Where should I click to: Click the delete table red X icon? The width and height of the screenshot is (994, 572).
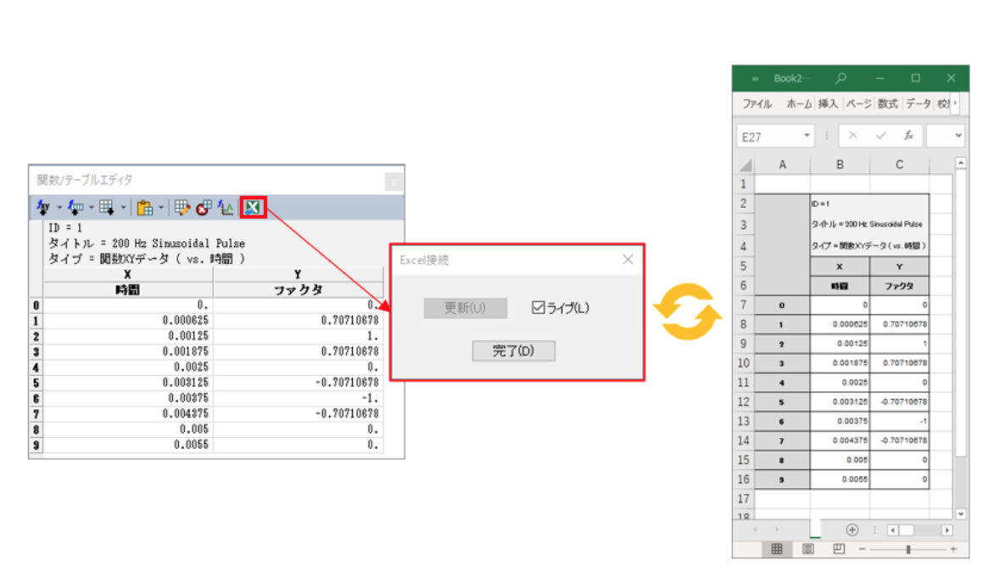click(204, 207)
